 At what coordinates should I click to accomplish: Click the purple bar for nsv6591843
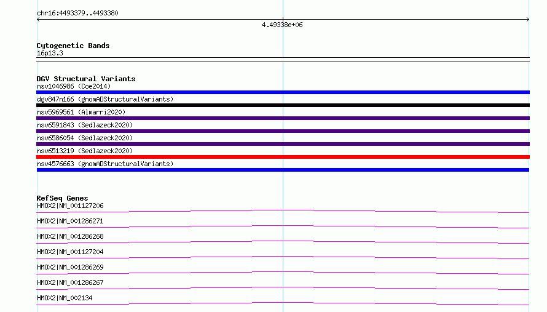point(283,131)
